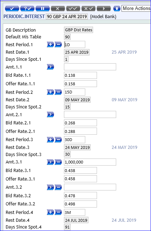Click the greyed-out double-tick authorise button
This screenshot has width=151, height=231.
click(73, 9)
